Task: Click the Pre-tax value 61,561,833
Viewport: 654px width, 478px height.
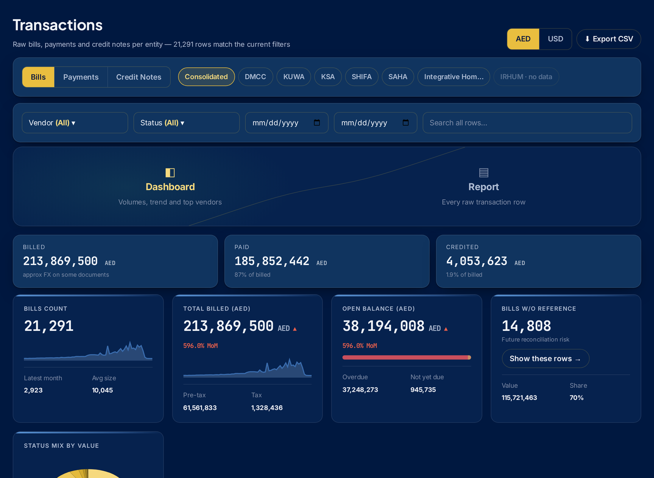Action: (200, 408)
